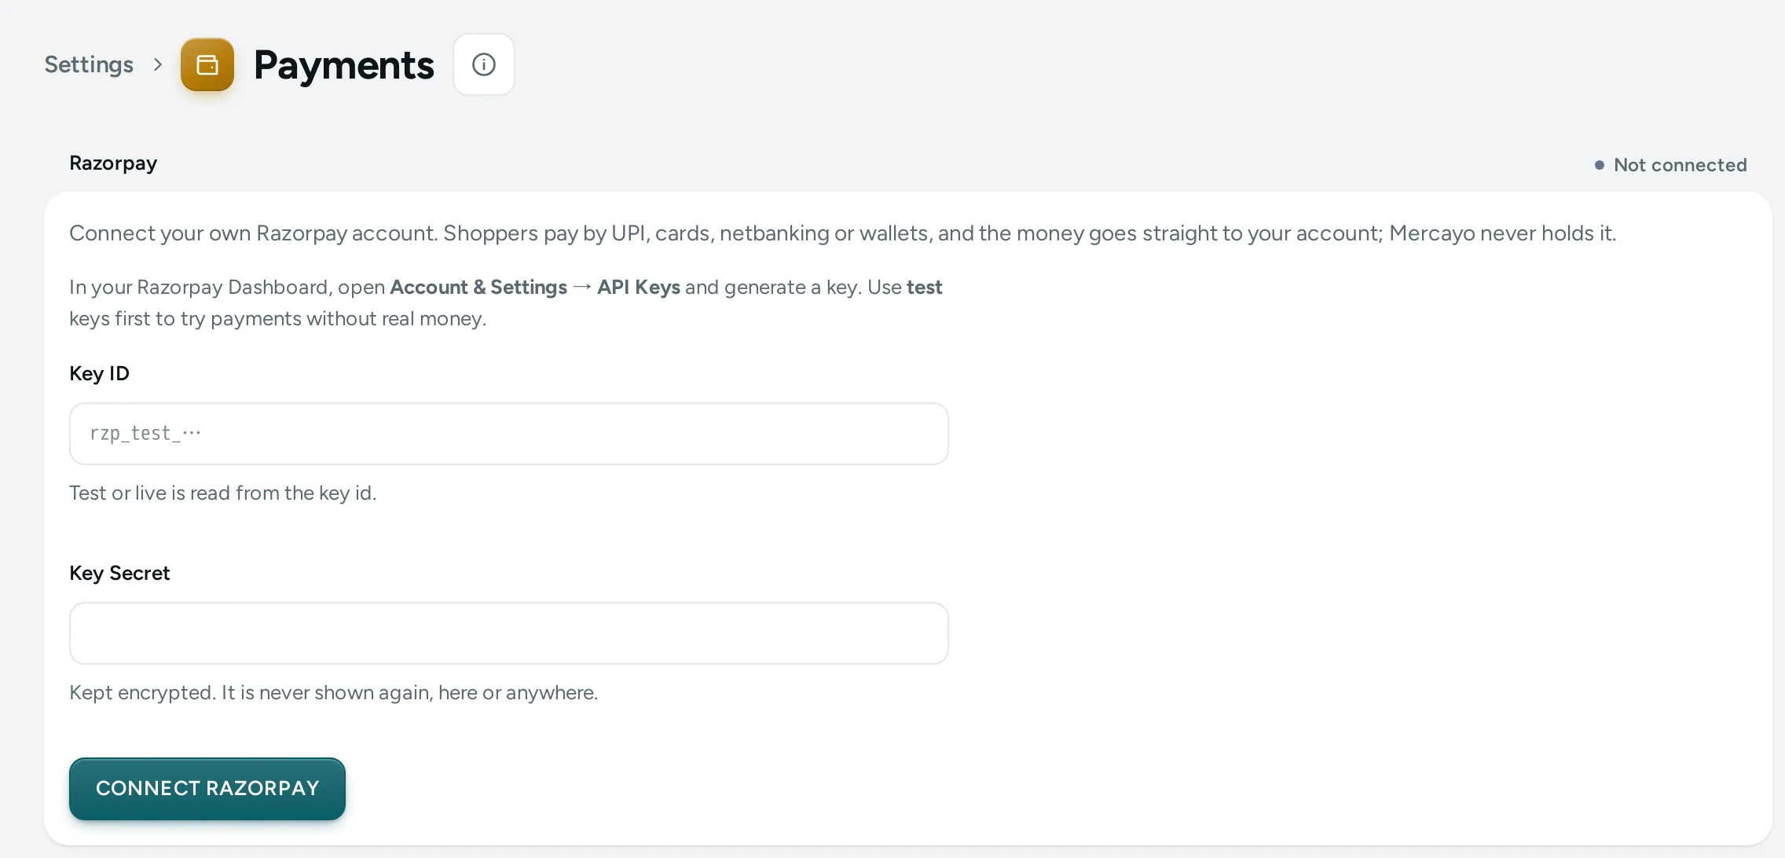Focus the Key ID input field
This screenshot has width=1785, height=858.
[509, 434]
